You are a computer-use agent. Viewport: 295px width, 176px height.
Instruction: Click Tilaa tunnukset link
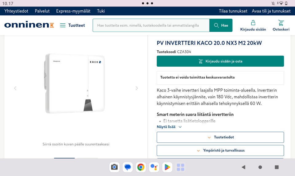[233, 11]
